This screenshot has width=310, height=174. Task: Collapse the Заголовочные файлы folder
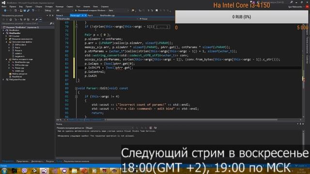click(x=6, y=42)
